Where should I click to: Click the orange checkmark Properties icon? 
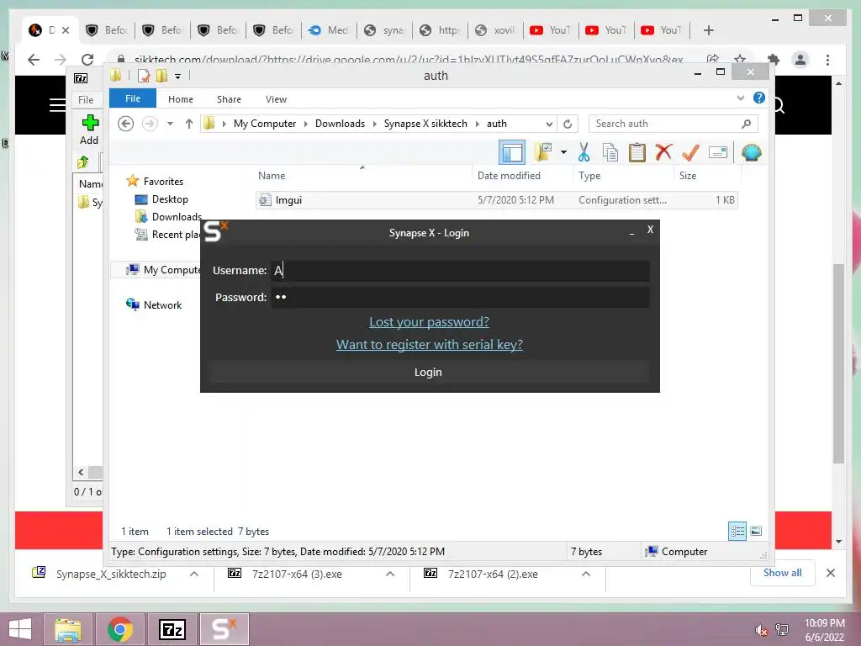coord(690,152)
